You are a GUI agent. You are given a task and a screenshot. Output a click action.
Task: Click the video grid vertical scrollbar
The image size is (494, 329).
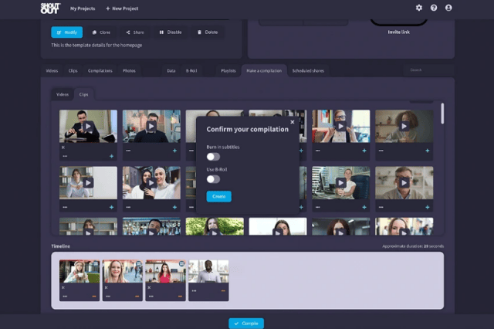tap(442, 113)
